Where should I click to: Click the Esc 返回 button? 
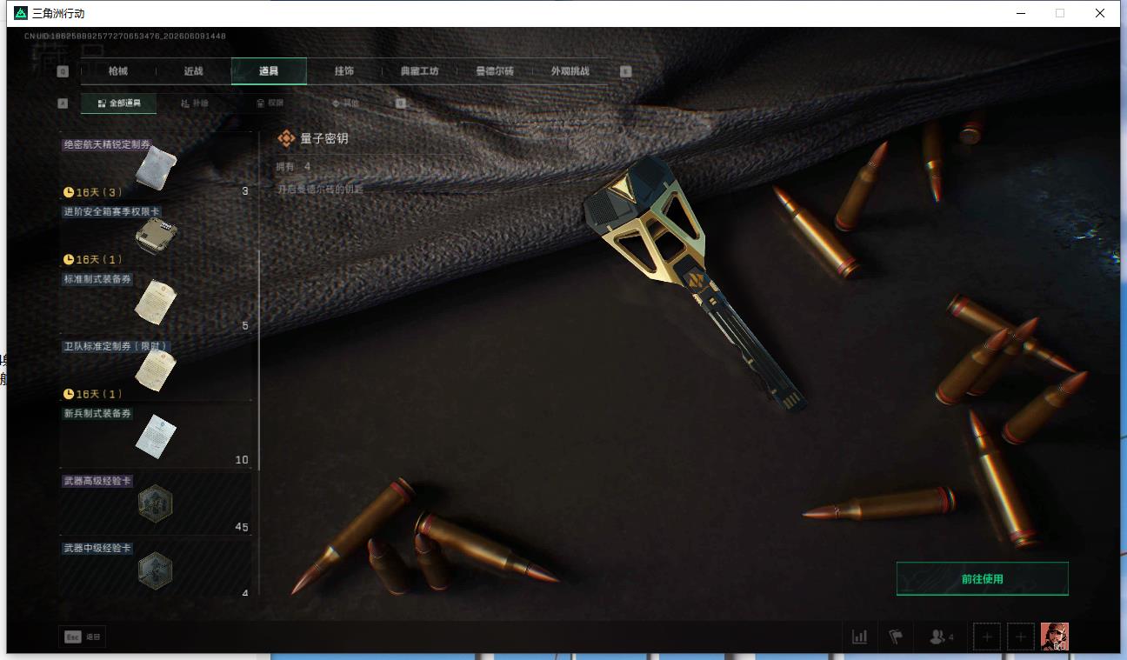[82, 637]
